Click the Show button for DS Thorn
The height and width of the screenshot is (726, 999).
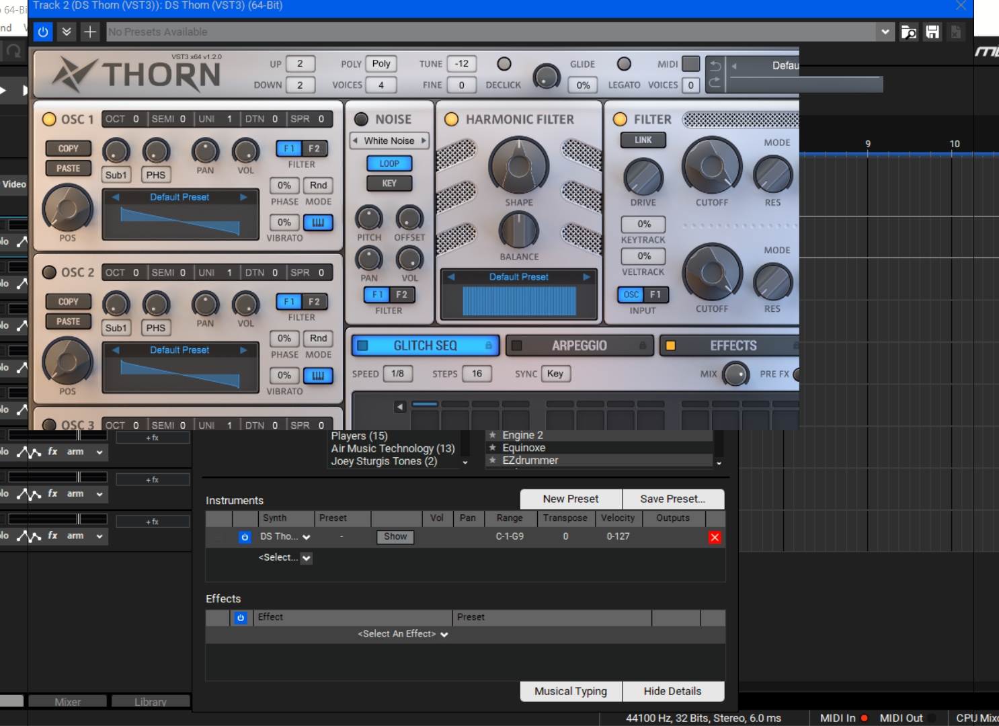395,536
